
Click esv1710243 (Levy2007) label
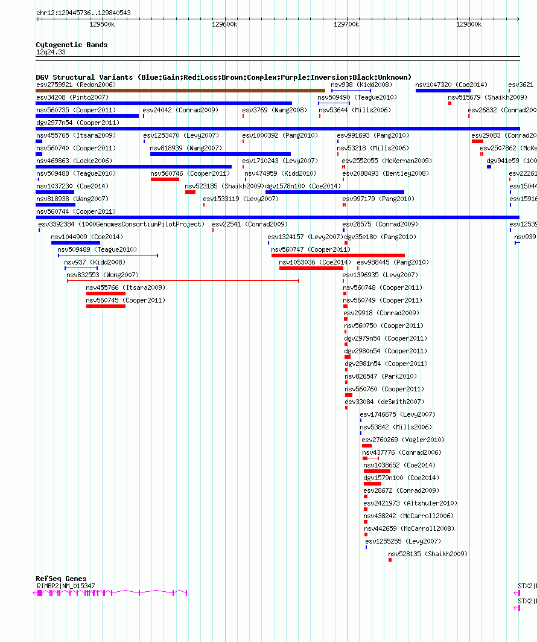pyautogui.click(x=280, y=161)
